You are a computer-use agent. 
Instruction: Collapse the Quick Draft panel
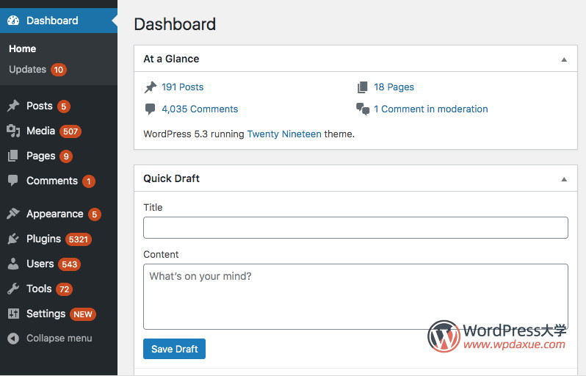[x=564, y=179]
